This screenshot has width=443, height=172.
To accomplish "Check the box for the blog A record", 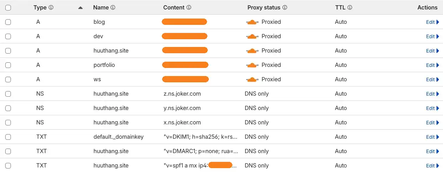I will click(x=8, y=22).
